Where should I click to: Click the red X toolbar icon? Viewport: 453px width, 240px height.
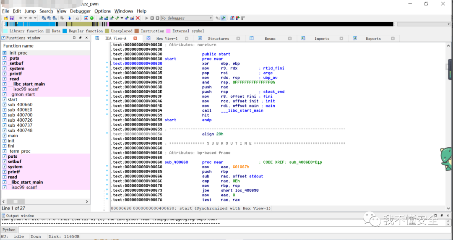[138, 18]
